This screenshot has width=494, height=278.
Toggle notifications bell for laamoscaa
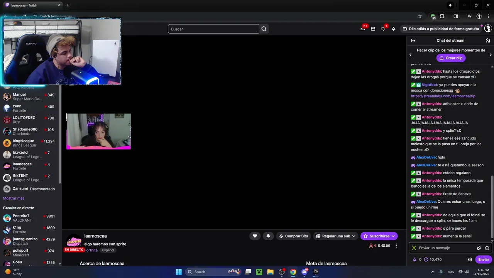click(x=268, y=236)
